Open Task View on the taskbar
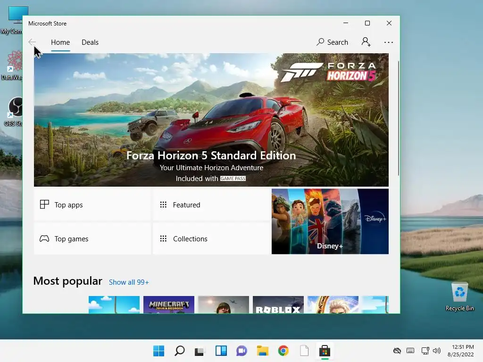This screenshot has width=483, height=362. pyautogui.click(x=200, y=351)
